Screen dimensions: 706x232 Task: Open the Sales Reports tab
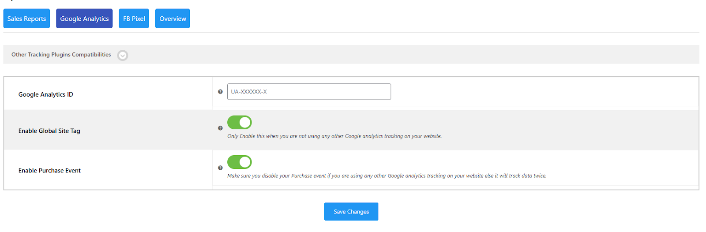click(26, 19)
